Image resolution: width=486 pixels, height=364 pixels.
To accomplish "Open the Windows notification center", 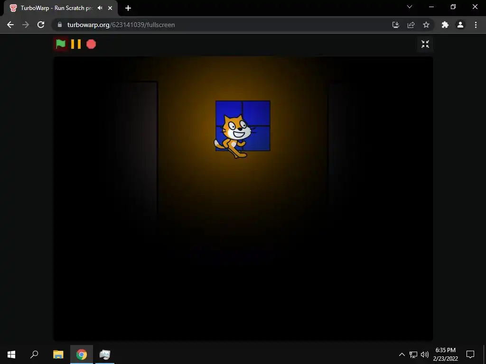I will click(470, 354).
